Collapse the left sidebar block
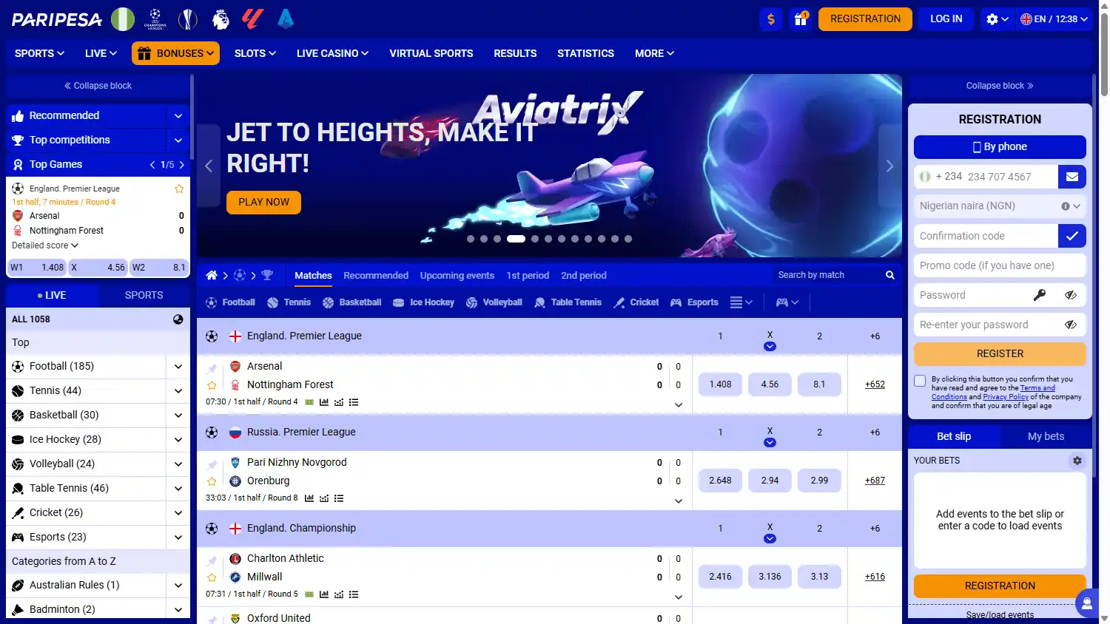The width and height of the screenshot is (1110, 624). coord(98,86)
